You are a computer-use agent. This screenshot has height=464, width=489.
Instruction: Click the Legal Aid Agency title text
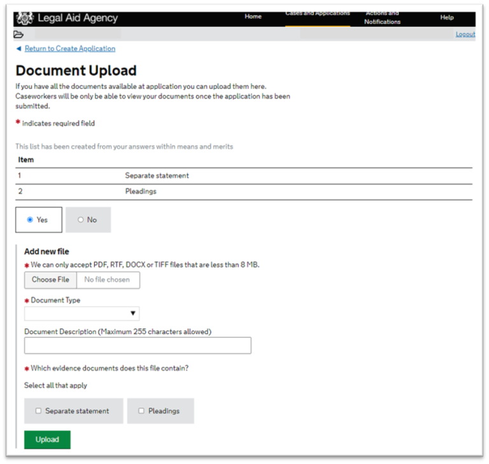[x=78, y=18]
